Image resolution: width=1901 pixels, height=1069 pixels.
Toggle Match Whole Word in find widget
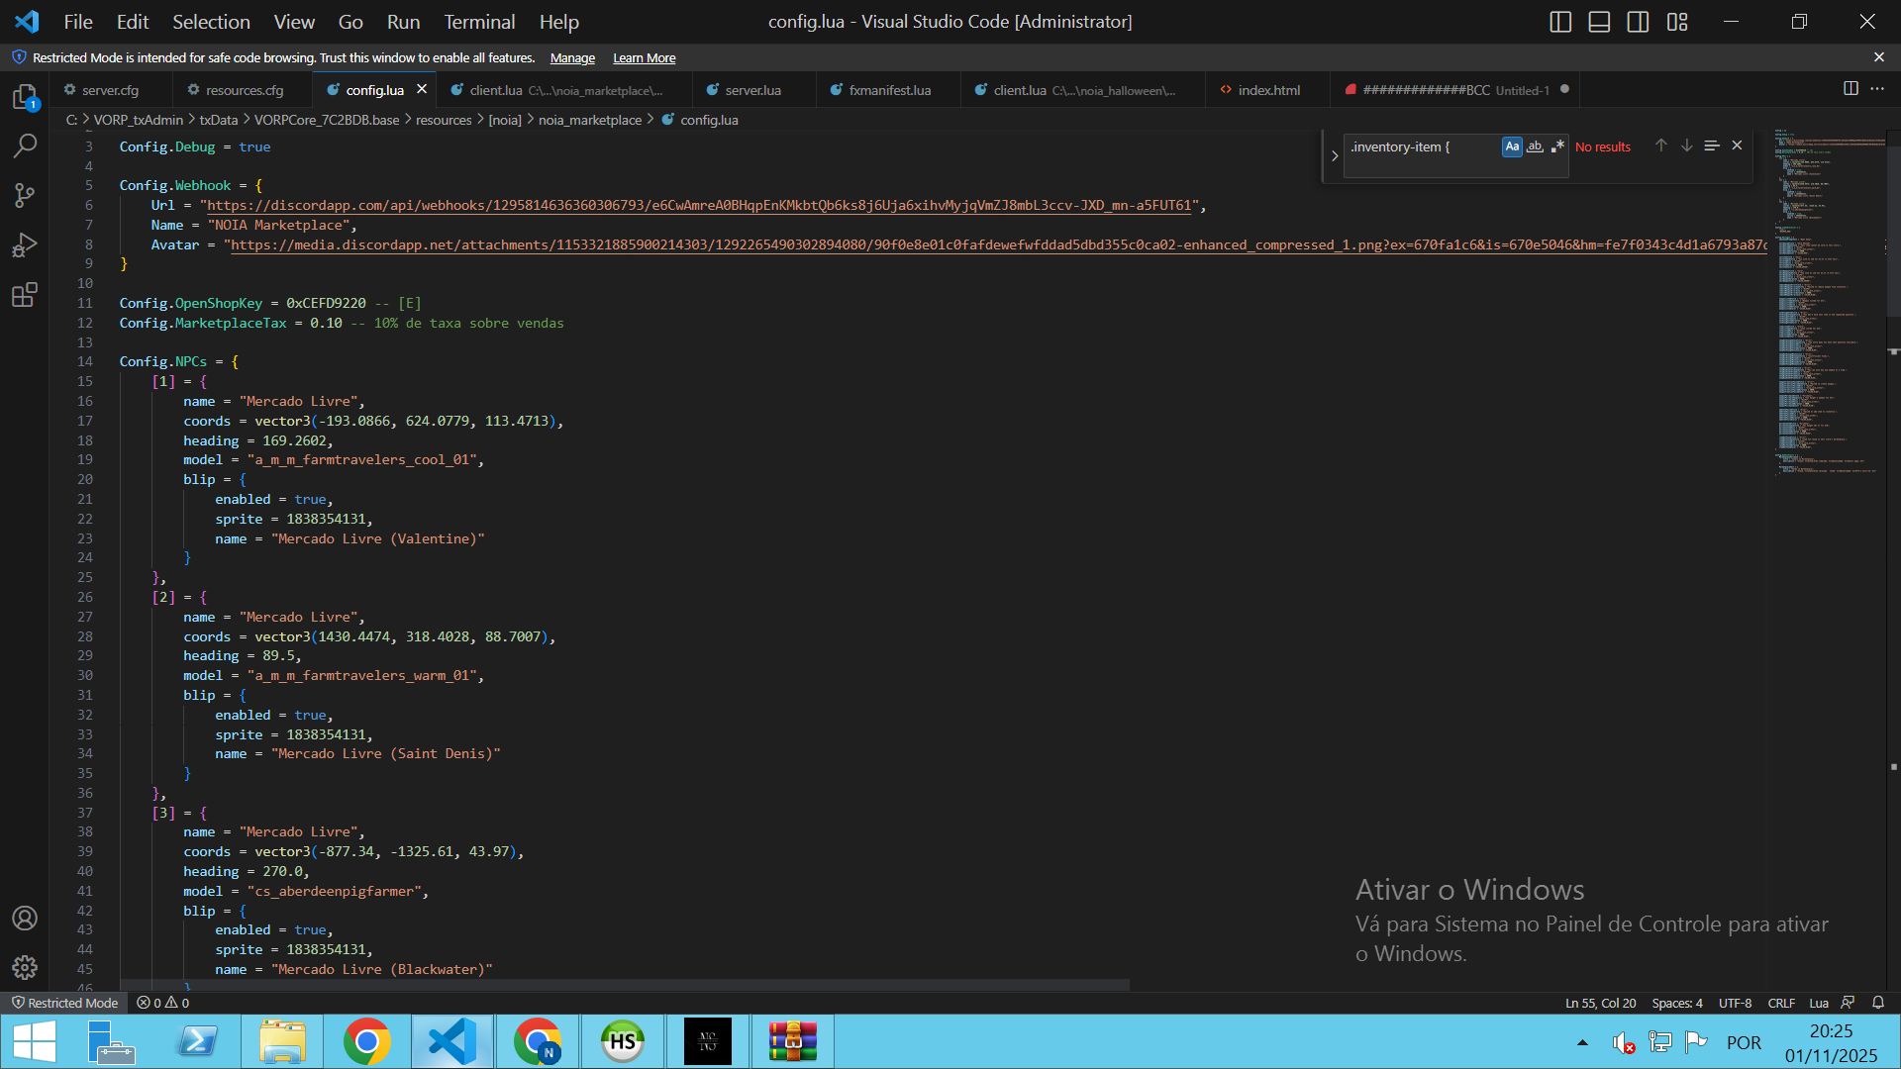[x=1535, y=146]
